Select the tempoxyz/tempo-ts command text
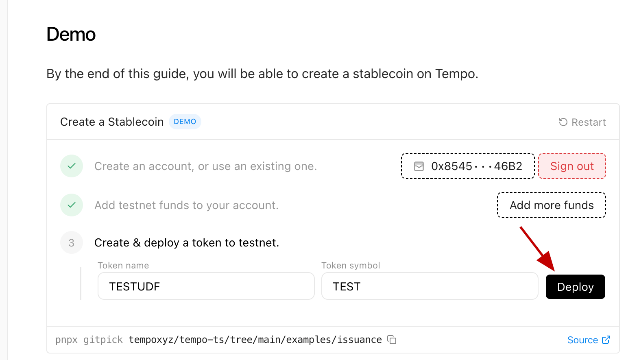 (x=255, y=340)
